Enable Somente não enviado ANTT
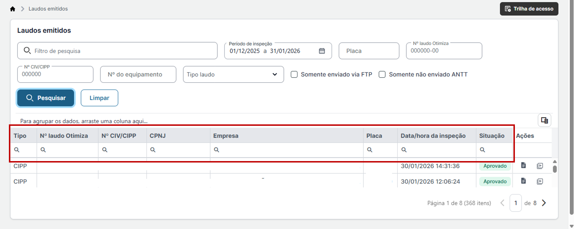The image size is (574, 229). tap(382, 75)
